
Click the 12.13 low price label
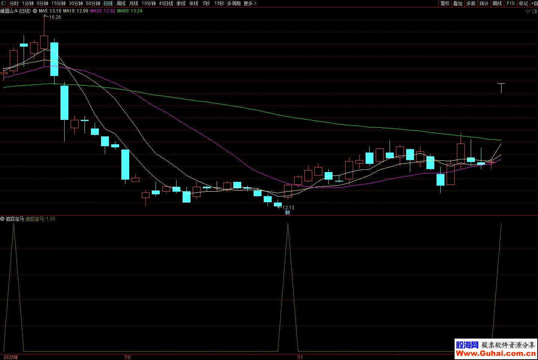288,208
